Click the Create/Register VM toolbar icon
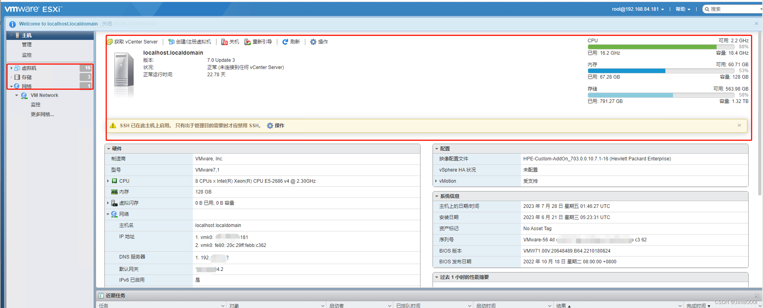 pos(171,41)
